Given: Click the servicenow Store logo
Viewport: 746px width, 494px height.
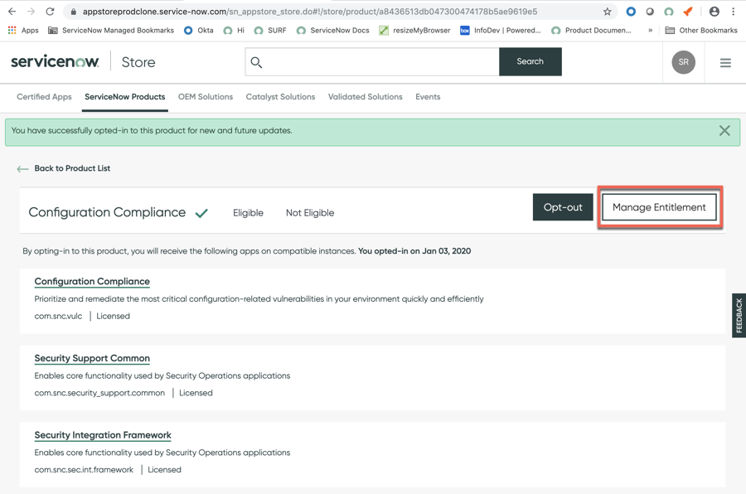Looking at the screenshot, I should pyautogui.click(x=83, y=62).
